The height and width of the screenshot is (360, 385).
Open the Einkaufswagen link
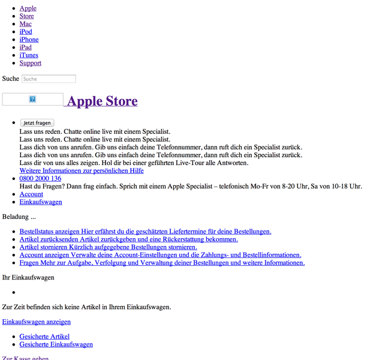point(41,202)
